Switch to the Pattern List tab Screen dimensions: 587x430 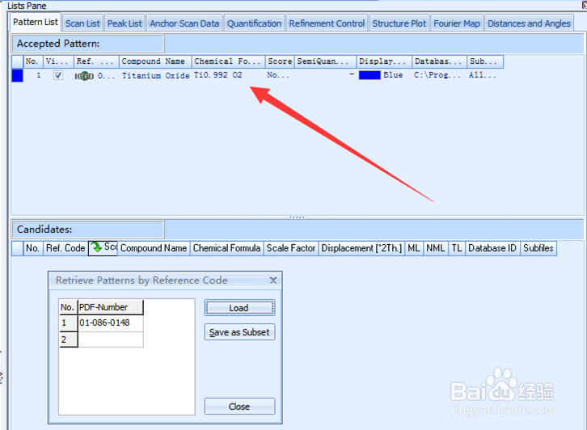(36, 23)
